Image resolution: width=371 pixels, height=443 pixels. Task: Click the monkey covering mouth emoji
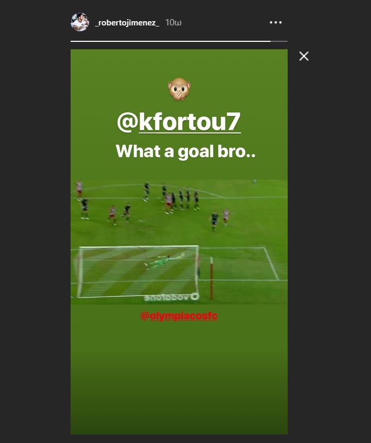point(179,89)
